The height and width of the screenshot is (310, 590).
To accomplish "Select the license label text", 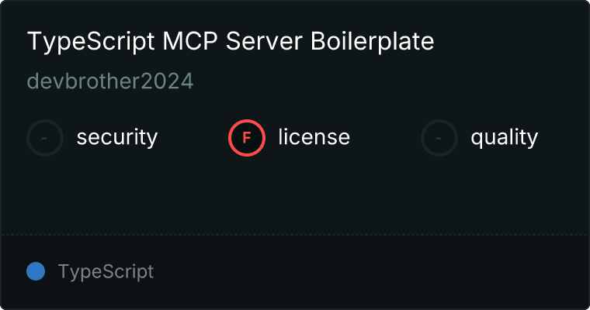I will pyautogui.click(x=314, y=137).
